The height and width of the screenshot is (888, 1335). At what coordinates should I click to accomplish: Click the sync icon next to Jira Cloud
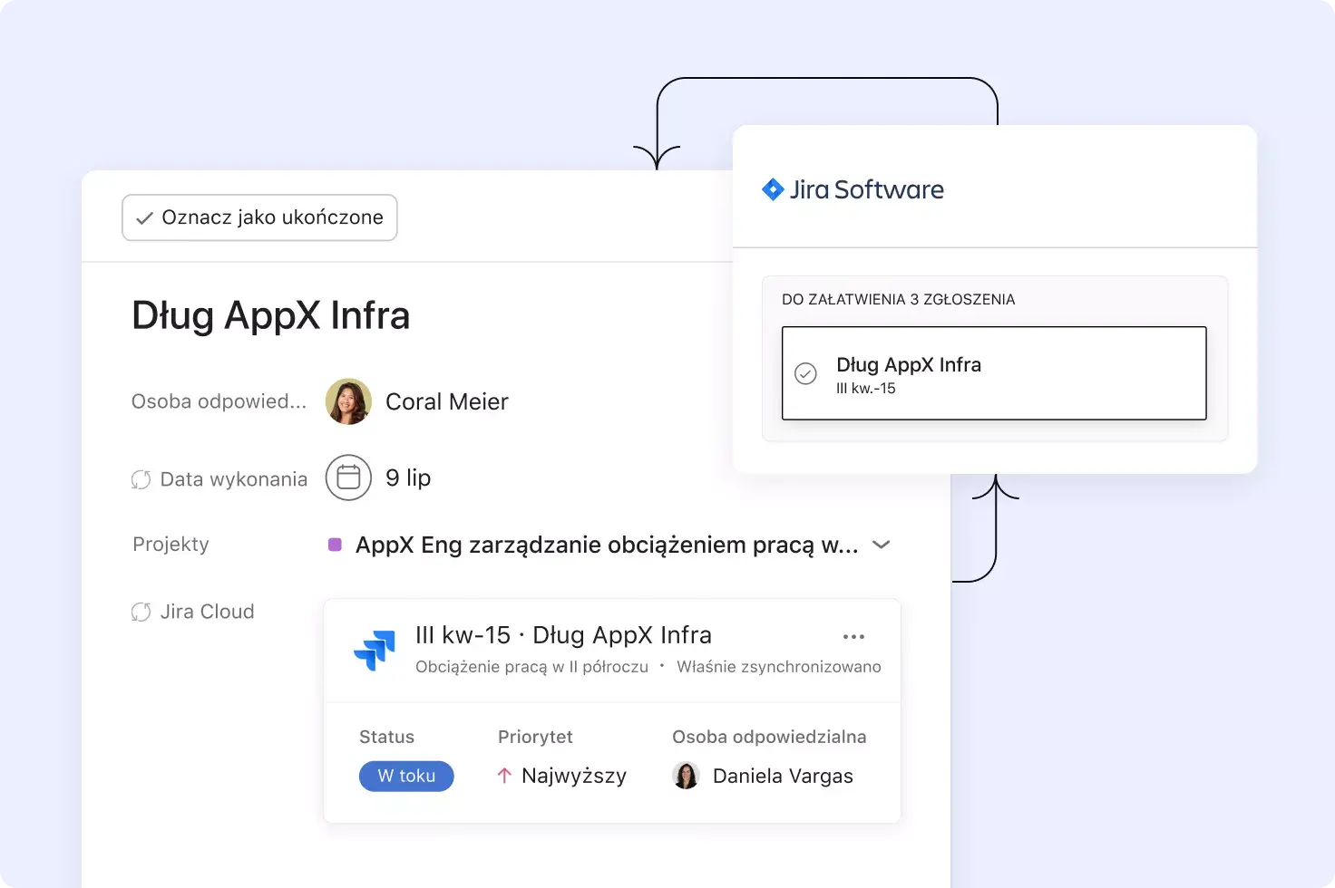click(141, 611)
